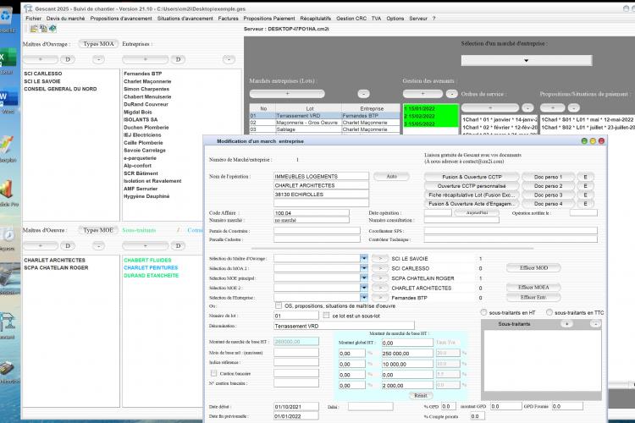
Task: Click the Auto button
Action: (392, 177)
